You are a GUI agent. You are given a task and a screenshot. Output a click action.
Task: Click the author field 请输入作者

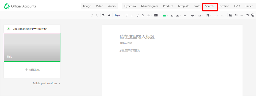click(x=126, y=43)
